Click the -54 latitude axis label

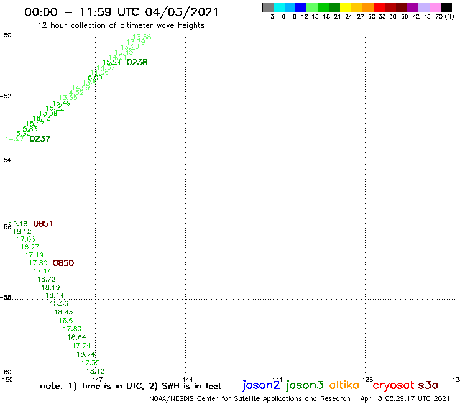click(6, 160)
